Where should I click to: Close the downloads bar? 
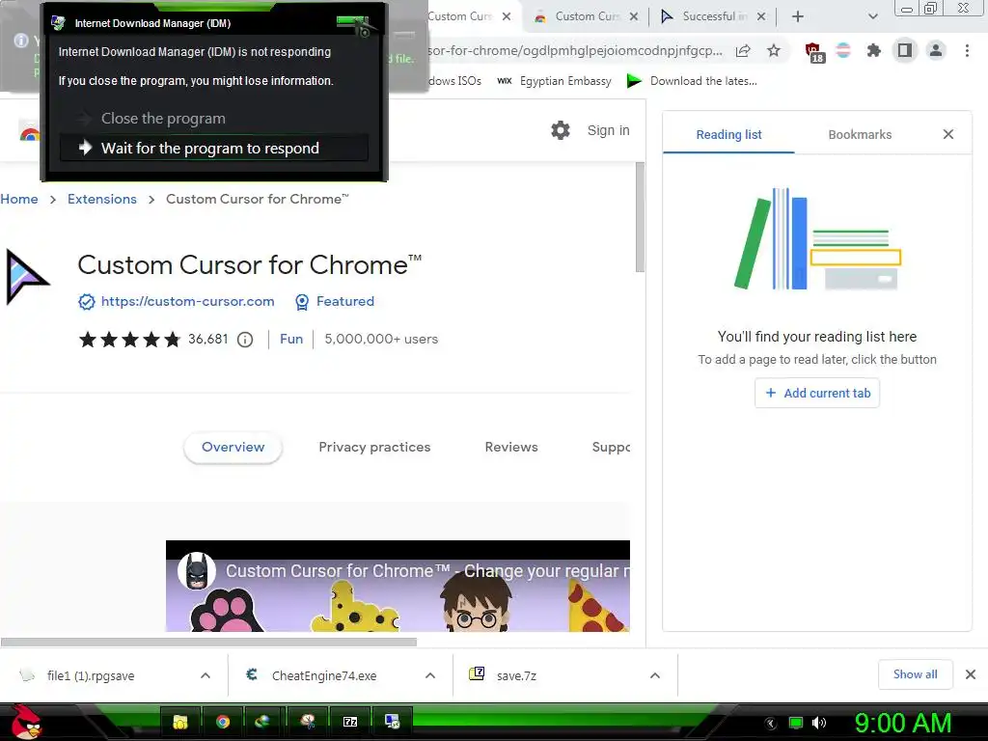click(971, 674)
